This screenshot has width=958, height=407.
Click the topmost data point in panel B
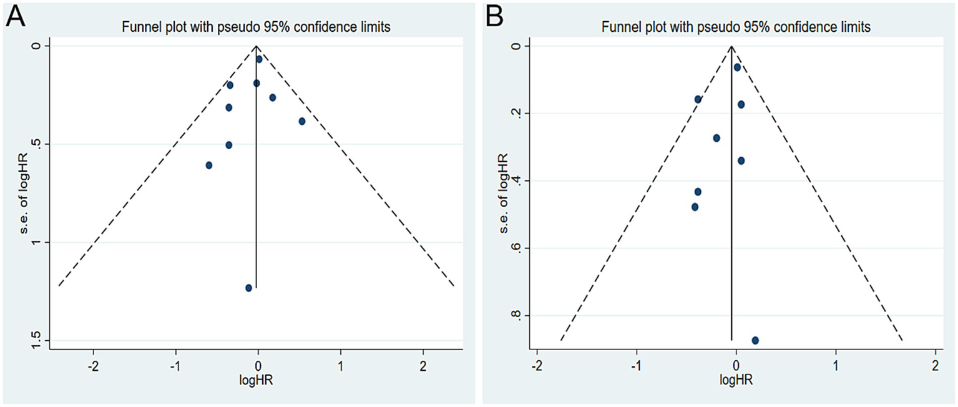click(737, 67)
